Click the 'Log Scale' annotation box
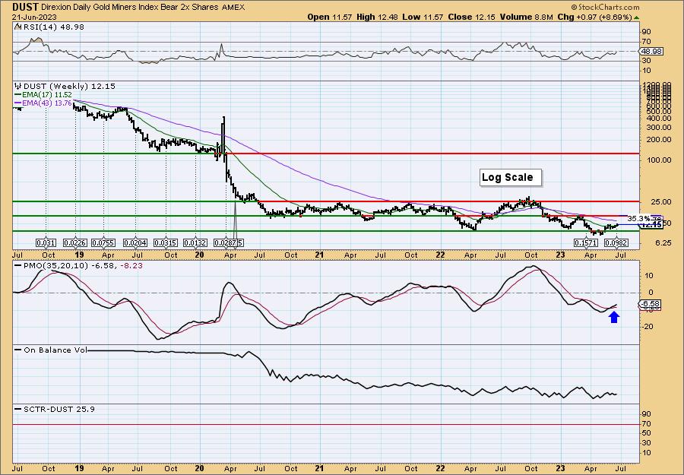This screenshot has width=684, height=475. pyautogui.click(x=511, y=178)
